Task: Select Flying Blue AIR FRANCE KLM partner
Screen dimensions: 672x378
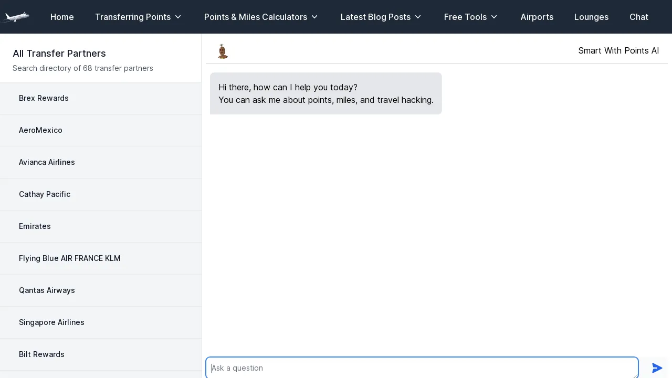Action: [x=100, y=258]
